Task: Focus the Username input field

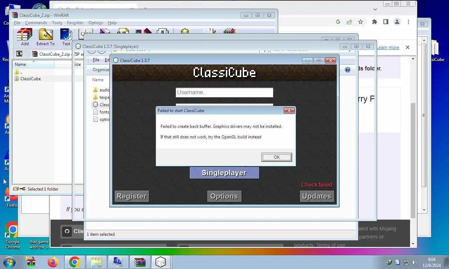Action: tap(224, 92)
